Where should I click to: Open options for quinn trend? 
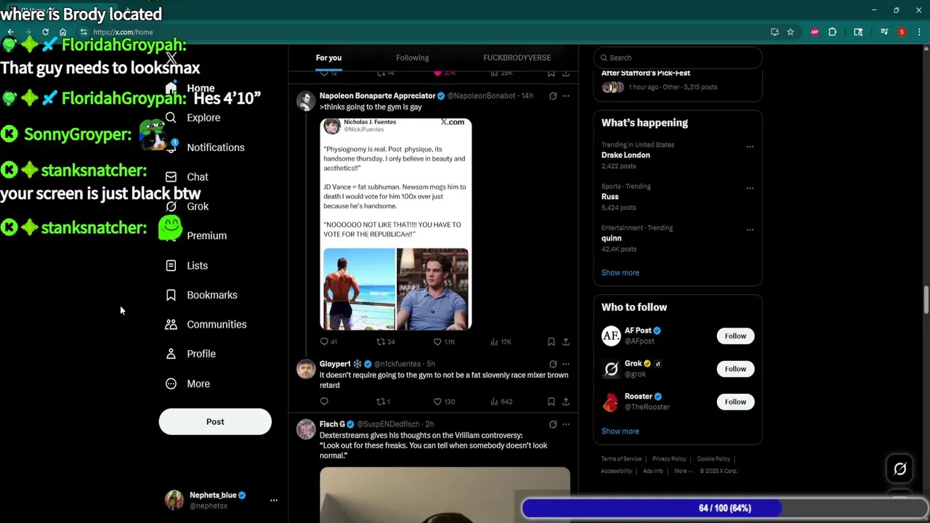(x=750, y=230)
